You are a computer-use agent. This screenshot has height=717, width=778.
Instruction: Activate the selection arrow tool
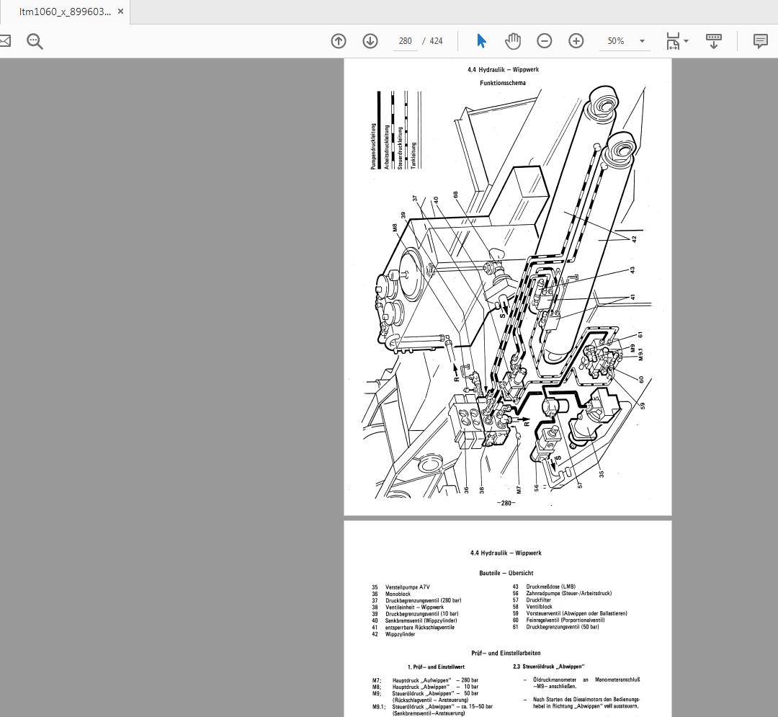pyautogui.click(x=481, y=40)
